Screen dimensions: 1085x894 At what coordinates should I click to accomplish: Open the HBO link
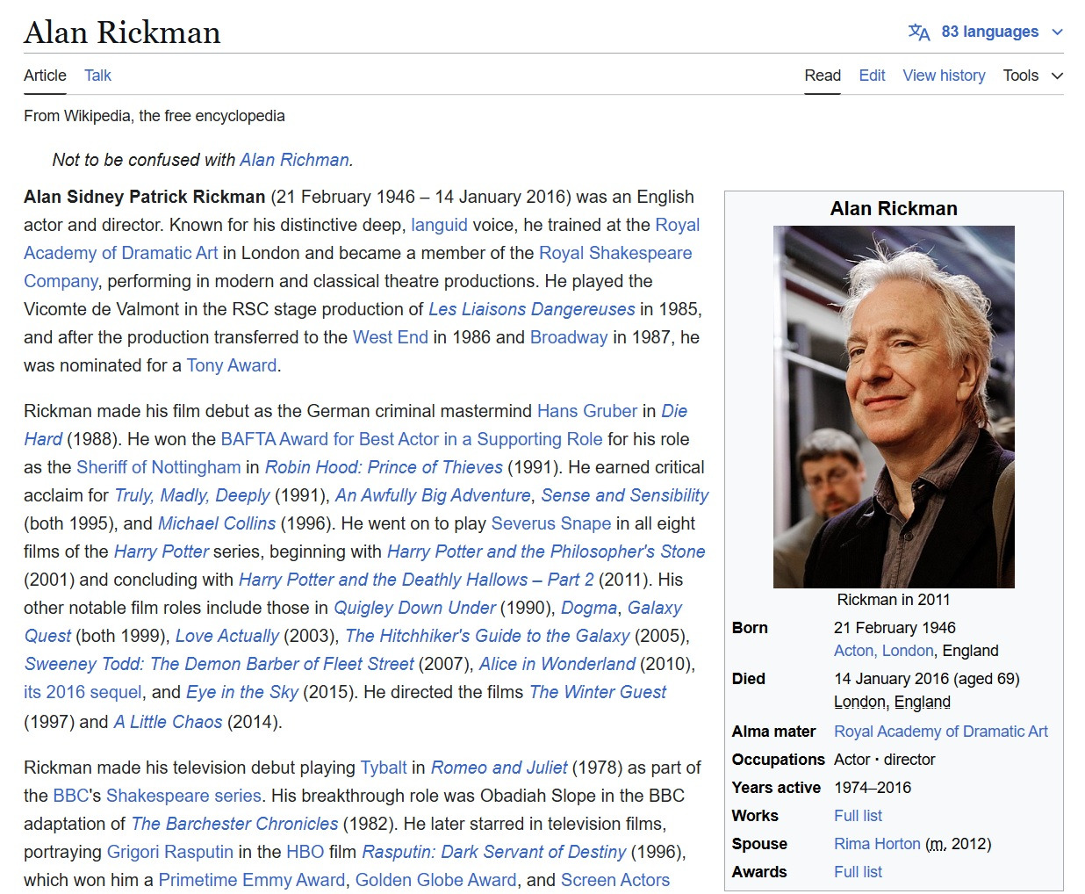coord(305,852)
